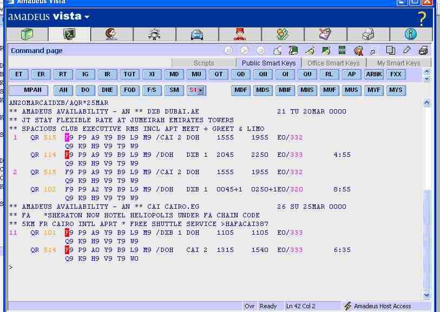Click the DNE smart key
The height and width of the screenshot is (312, 440).
tap(108, 90)
